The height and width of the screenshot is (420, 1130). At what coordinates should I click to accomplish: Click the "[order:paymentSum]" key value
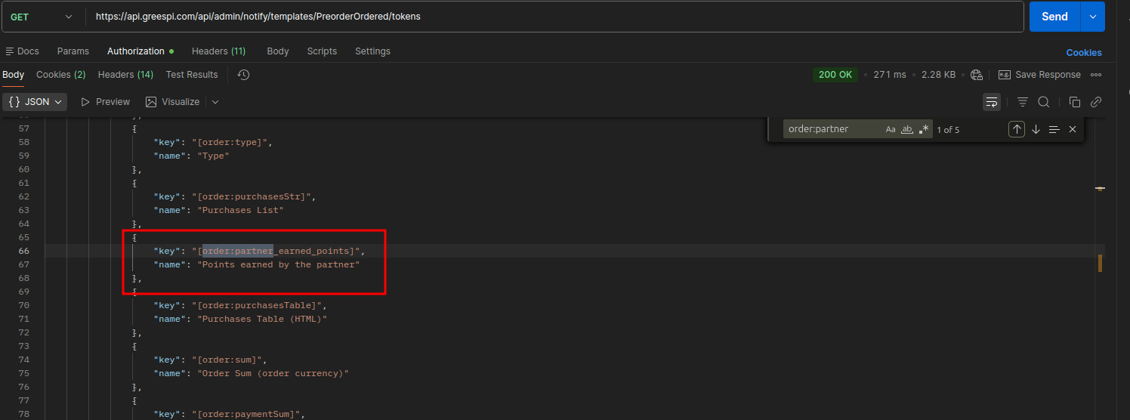pos(248,414)
